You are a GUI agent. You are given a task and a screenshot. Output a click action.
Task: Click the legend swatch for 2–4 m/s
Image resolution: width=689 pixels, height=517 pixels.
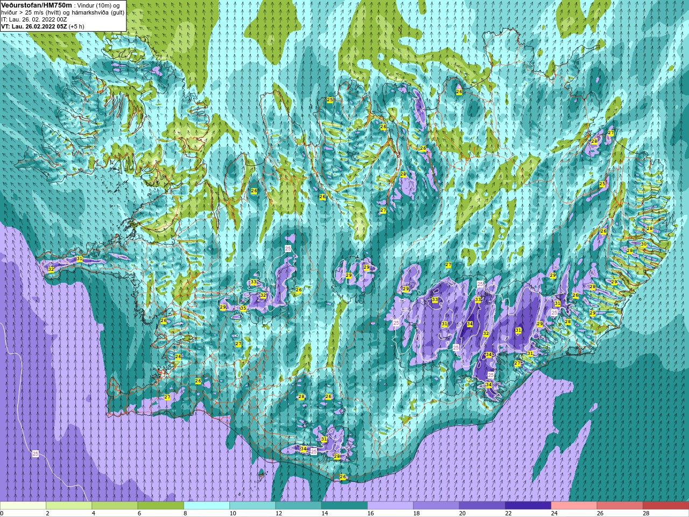(69, 506)
